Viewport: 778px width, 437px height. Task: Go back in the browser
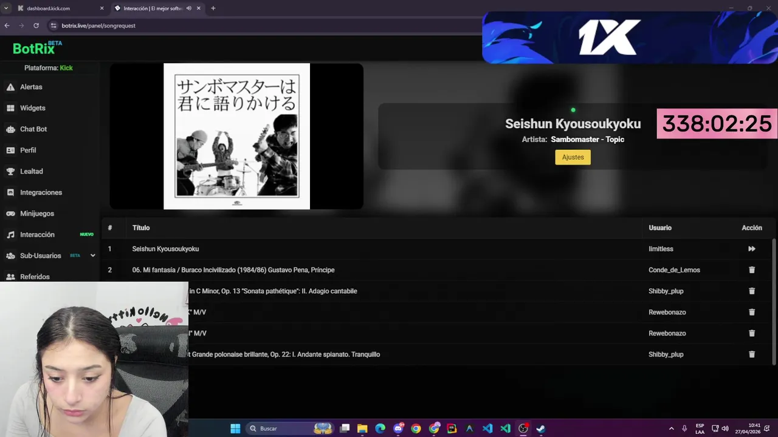click(7, 25)
